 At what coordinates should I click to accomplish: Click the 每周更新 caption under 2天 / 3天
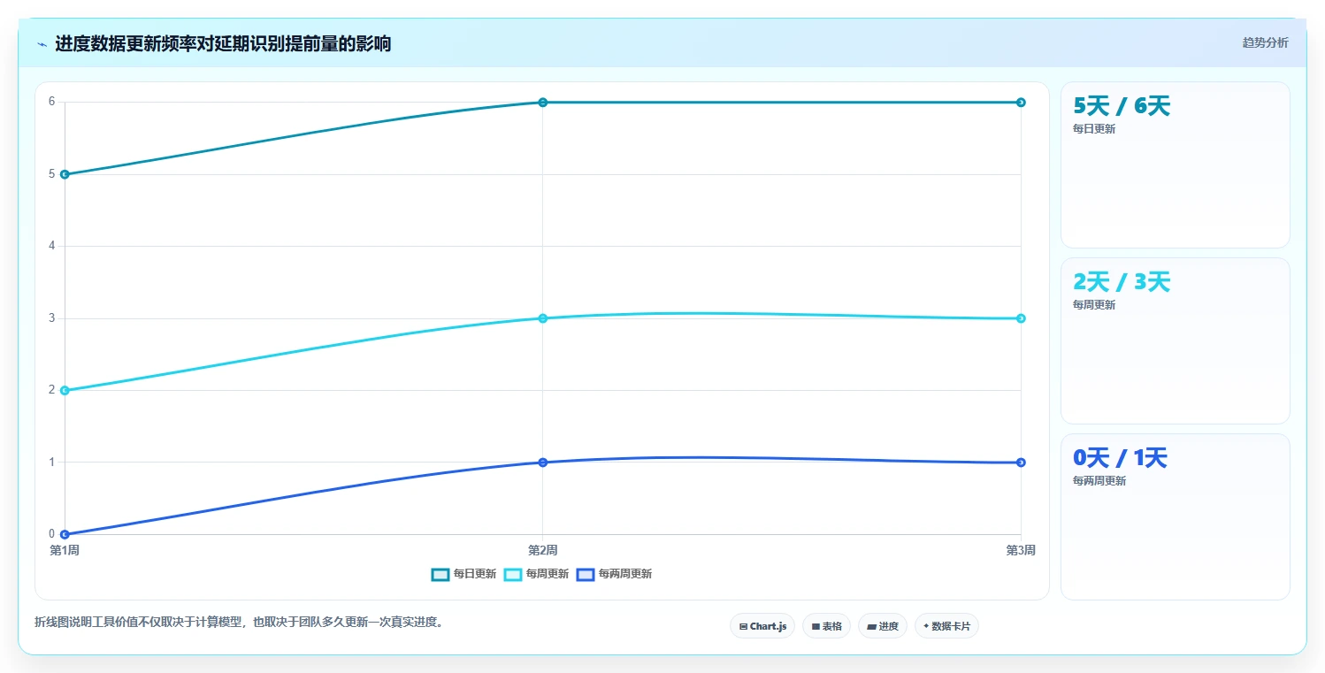coord(1094,305)
